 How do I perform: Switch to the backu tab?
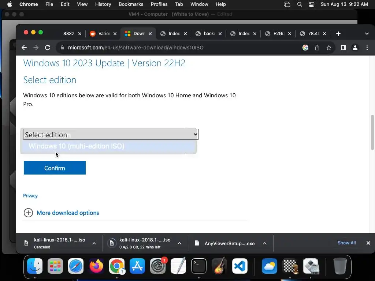point(208,33)
